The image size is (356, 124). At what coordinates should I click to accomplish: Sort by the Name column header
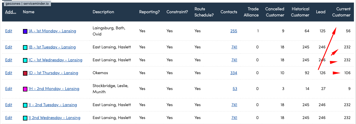pos(28,12)
